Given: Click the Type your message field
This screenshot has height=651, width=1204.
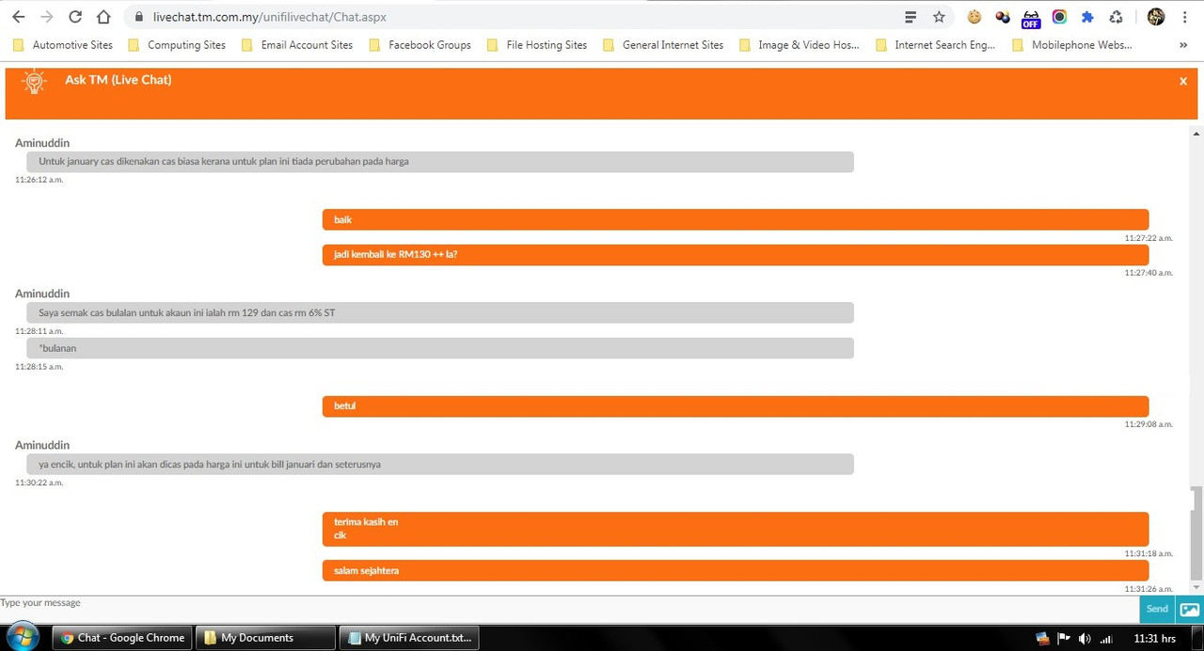Looking at the screenshot, I should pos(569,609).
